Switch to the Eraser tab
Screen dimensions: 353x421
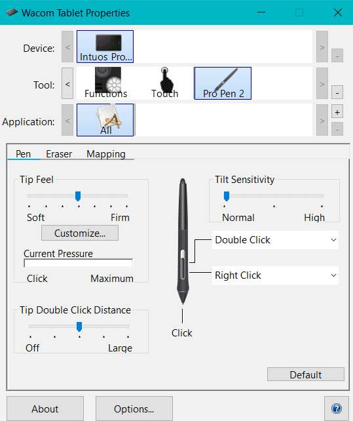59,154
